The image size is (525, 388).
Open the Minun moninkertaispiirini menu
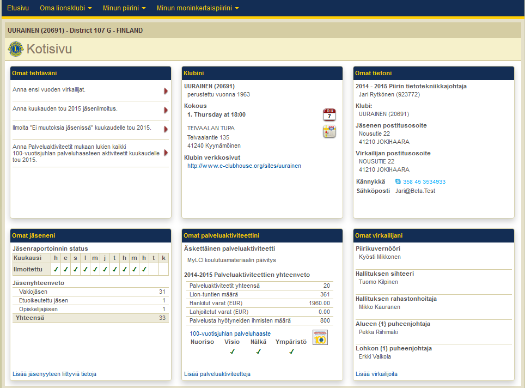pos(198,8)
